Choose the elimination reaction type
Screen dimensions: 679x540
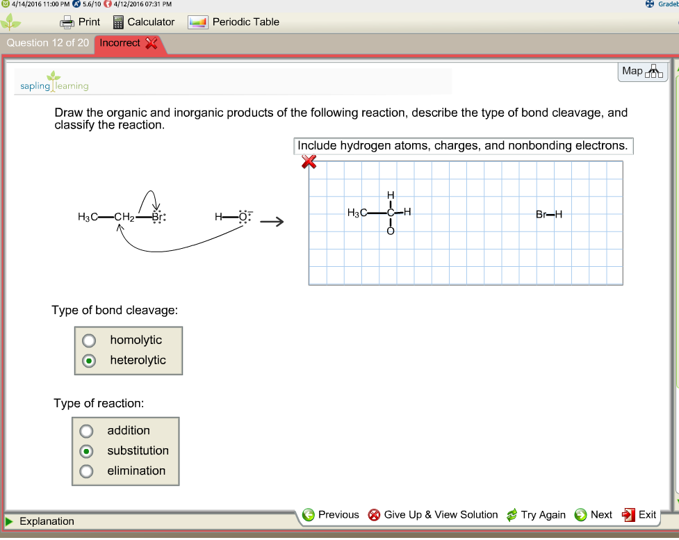click(x=85, y=471)
